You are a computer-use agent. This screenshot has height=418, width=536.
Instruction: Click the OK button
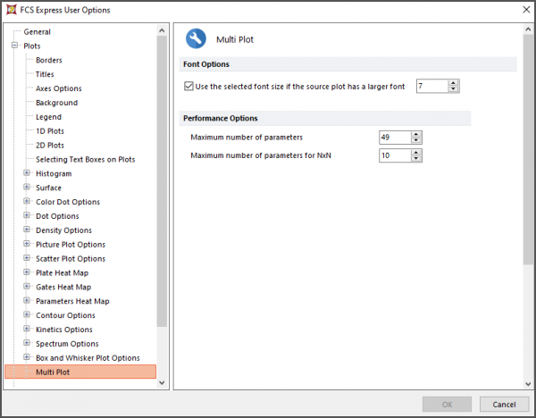tap(448, 405)
